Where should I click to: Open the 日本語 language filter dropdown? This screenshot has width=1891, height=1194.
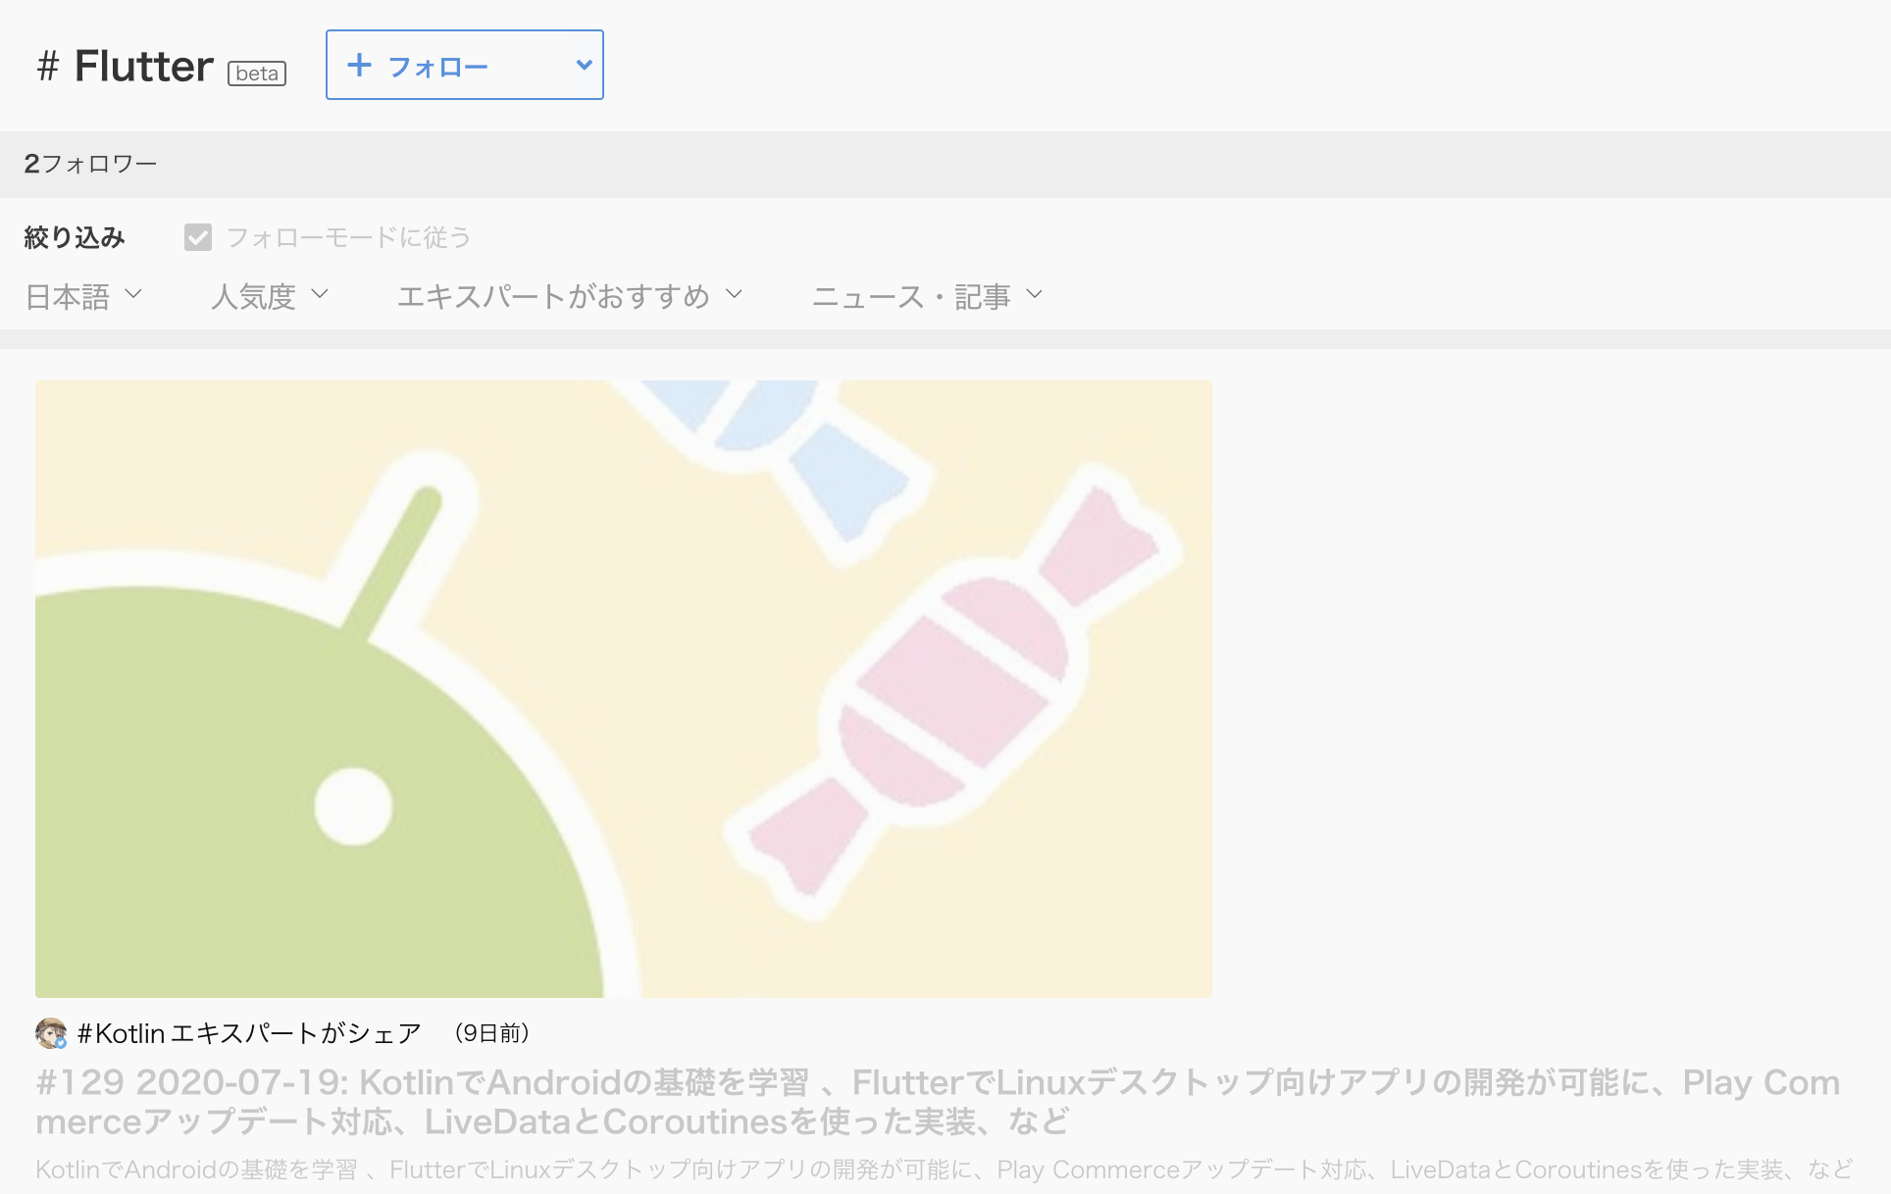click(84, 296)
